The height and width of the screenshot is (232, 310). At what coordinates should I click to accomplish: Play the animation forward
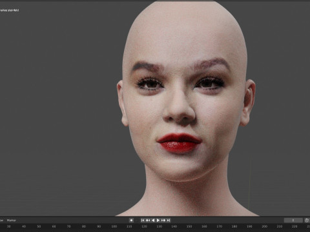pos(158,220)
